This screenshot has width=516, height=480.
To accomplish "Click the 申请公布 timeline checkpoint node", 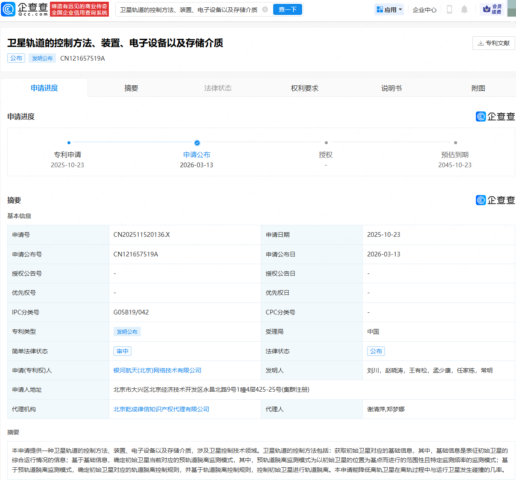I will (x=197, y=143).
